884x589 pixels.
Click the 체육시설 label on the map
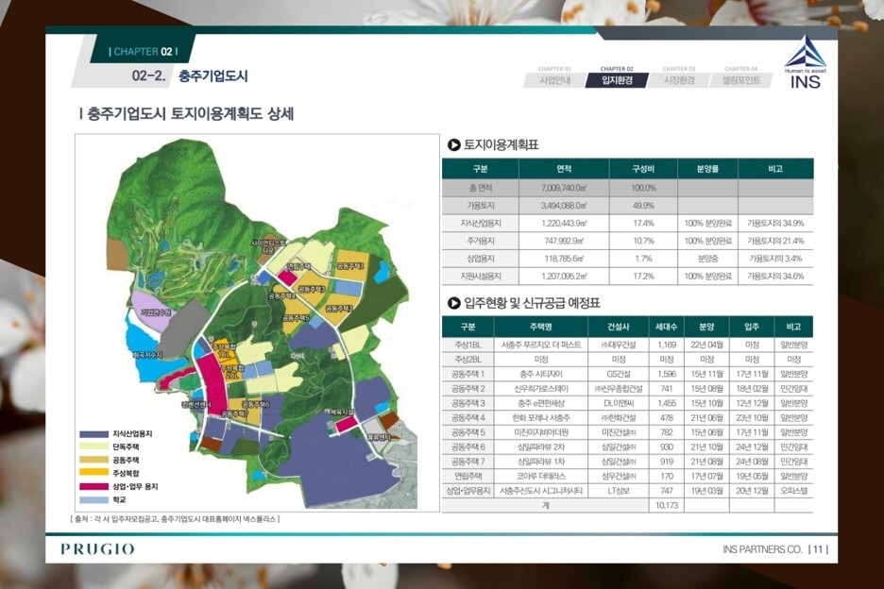pyautogui.click(x=342, y=412)
